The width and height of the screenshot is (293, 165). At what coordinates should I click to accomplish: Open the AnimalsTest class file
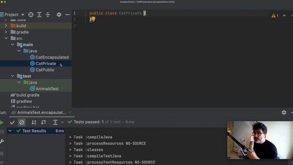44,88
